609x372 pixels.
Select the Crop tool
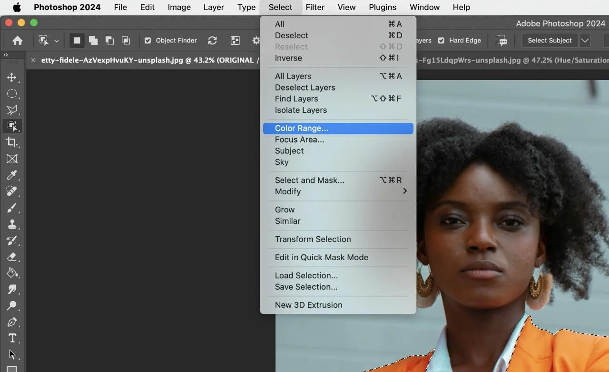point(12,142)
